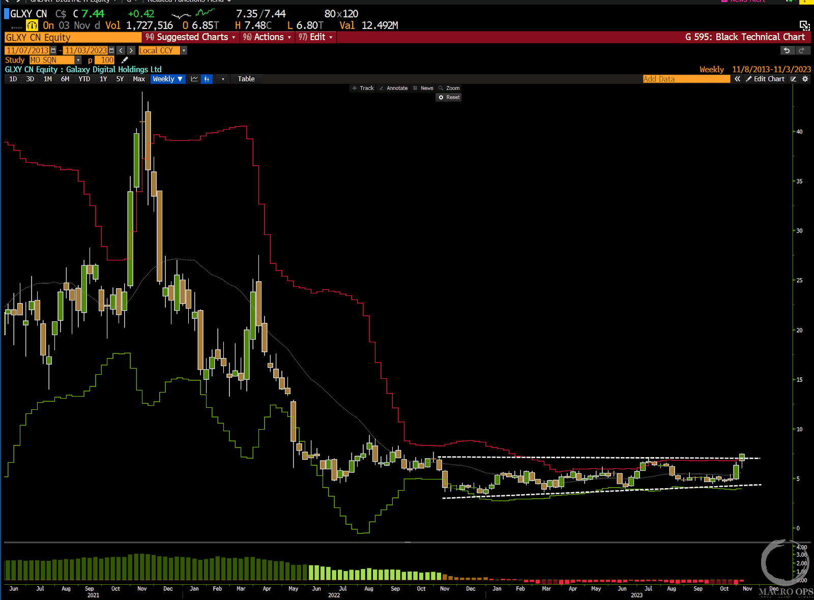Select the Max range tab
This screenshot has width=814, height=600.
139,79
